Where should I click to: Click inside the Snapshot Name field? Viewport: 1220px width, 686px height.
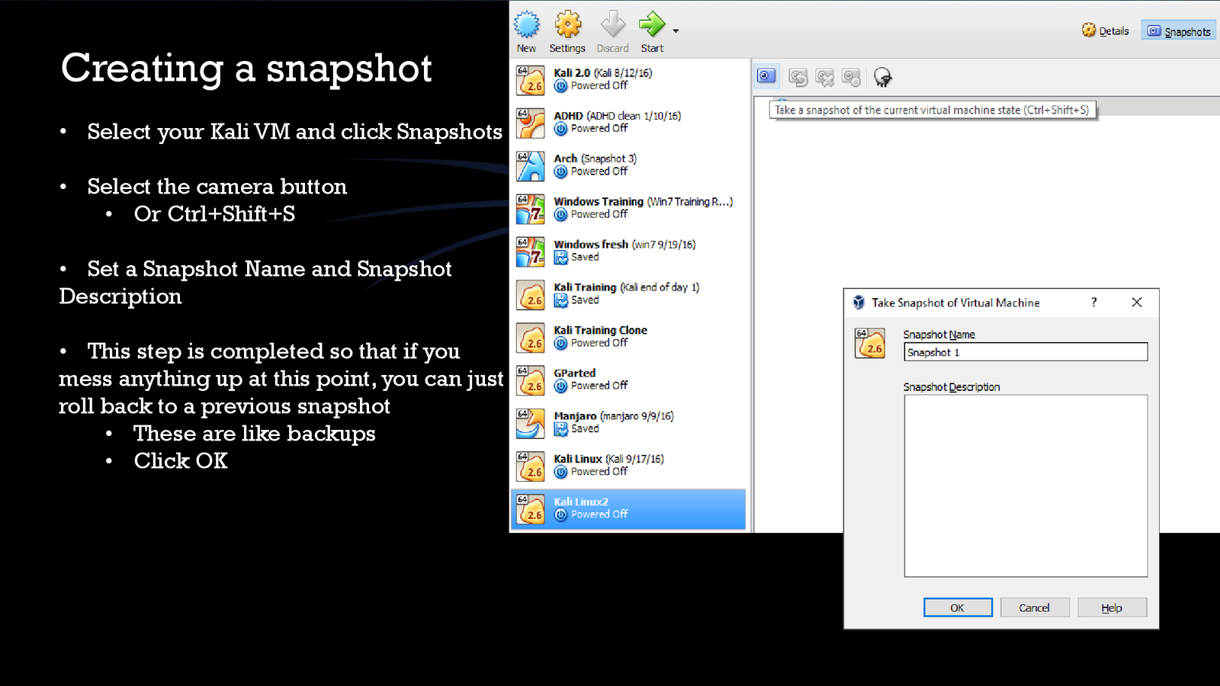1026,352
